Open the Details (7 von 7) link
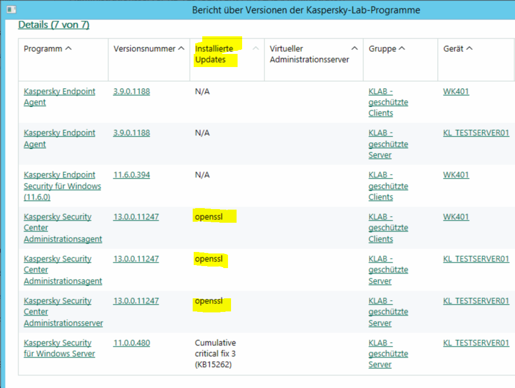The image size is (515, 388). (53, 25)
